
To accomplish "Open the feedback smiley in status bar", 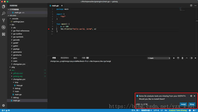I will tap(190, 110).
